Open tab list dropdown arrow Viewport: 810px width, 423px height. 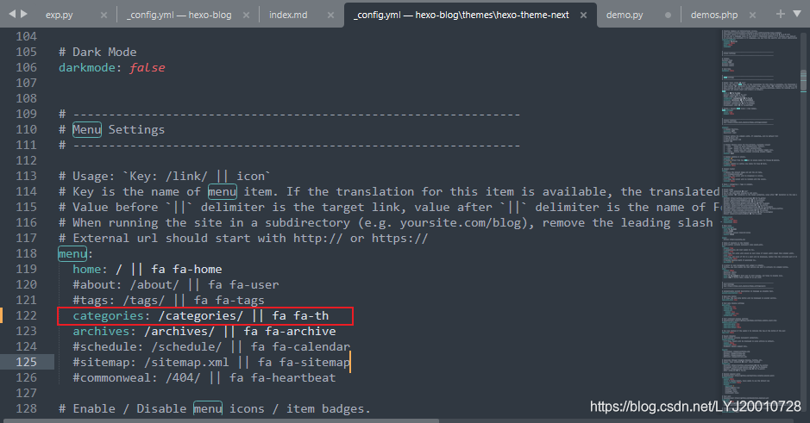[797, 14]
